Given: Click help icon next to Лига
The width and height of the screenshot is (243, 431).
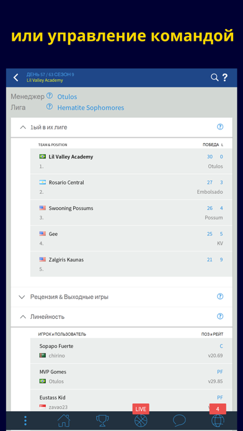Looking at the screenshot, I should pyautogui.click(x=49, y=107).
